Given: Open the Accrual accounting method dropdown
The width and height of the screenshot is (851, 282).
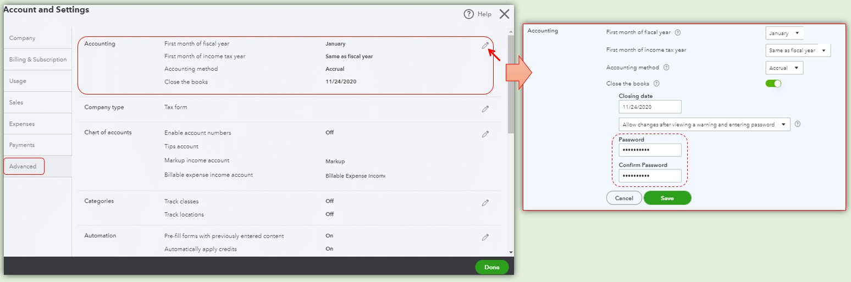Looking at the screenshot, I should click(x=784, y=68).
